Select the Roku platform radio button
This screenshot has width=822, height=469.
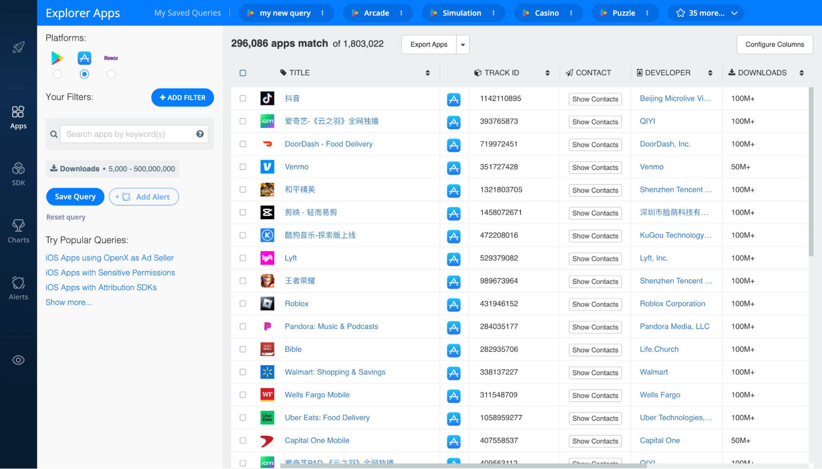click(x=111, y=74)
